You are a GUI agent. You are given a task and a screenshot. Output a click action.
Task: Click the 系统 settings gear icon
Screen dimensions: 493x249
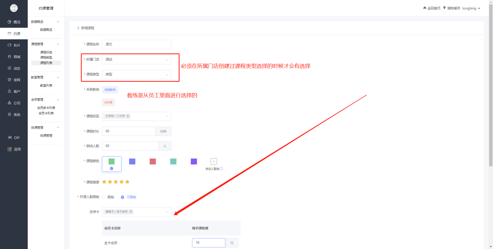(10, 115)
